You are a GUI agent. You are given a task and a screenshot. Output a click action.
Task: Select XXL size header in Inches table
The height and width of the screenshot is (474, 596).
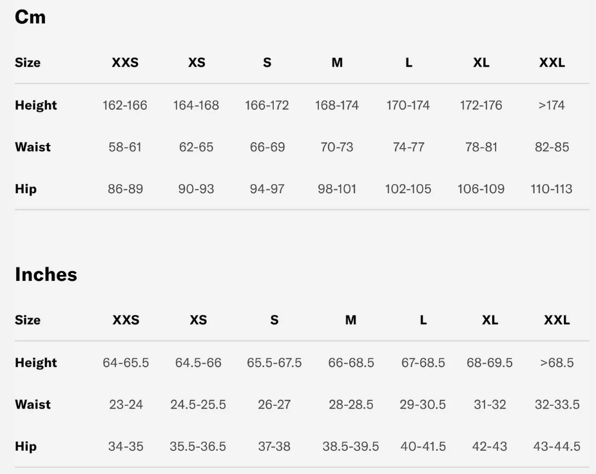tap(557, 320)
